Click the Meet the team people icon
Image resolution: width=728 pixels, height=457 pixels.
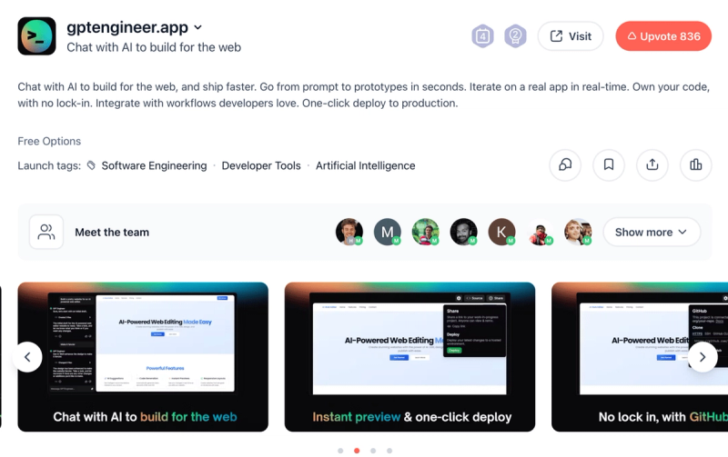click(46, 232)
